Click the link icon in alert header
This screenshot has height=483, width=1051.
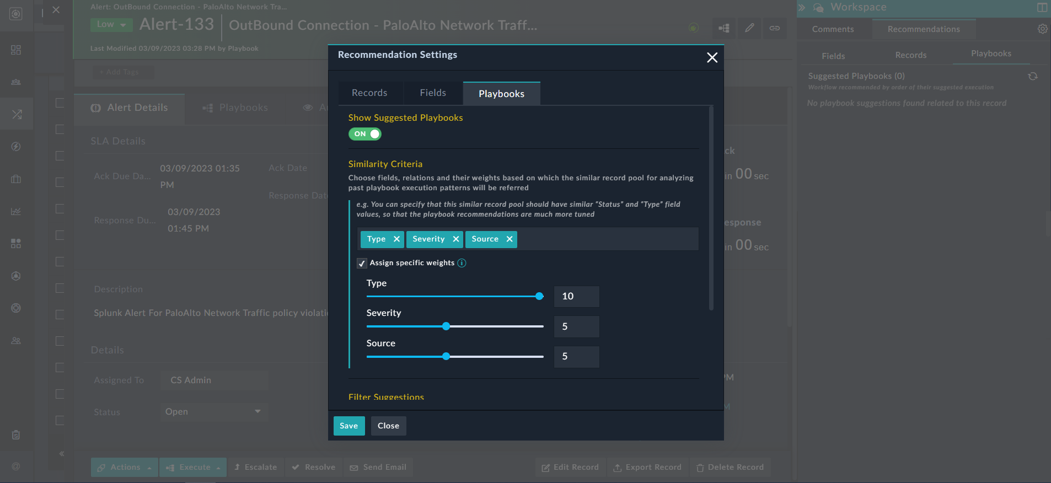[x=775, y=28]
